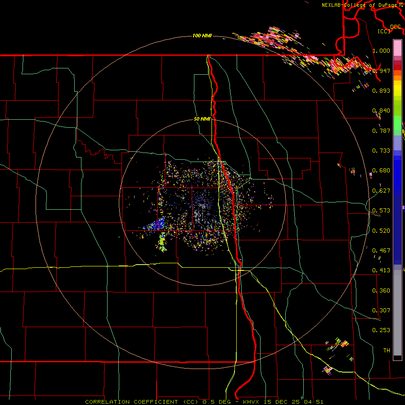Click the 0.467 scale value
The image size is (405, 405).
(381, 251)
